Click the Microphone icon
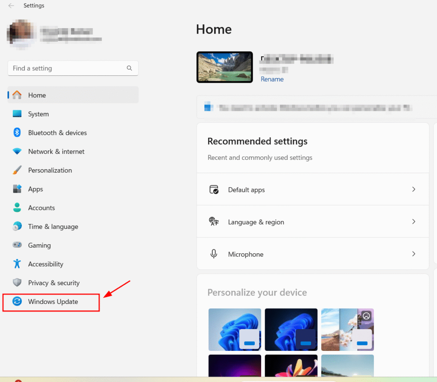This screenshot has height=382, width=437. point(214,254)
